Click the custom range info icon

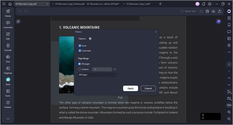point(115,69)
